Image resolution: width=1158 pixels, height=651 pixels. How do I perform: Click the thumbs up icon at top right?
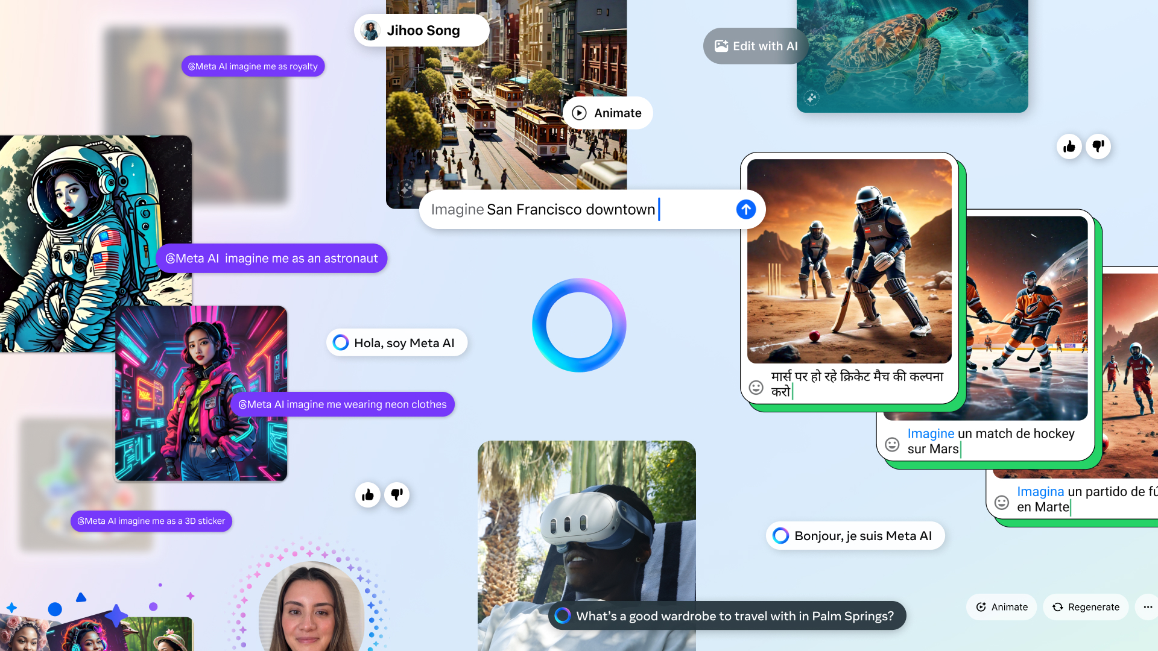click(1069, 146)
